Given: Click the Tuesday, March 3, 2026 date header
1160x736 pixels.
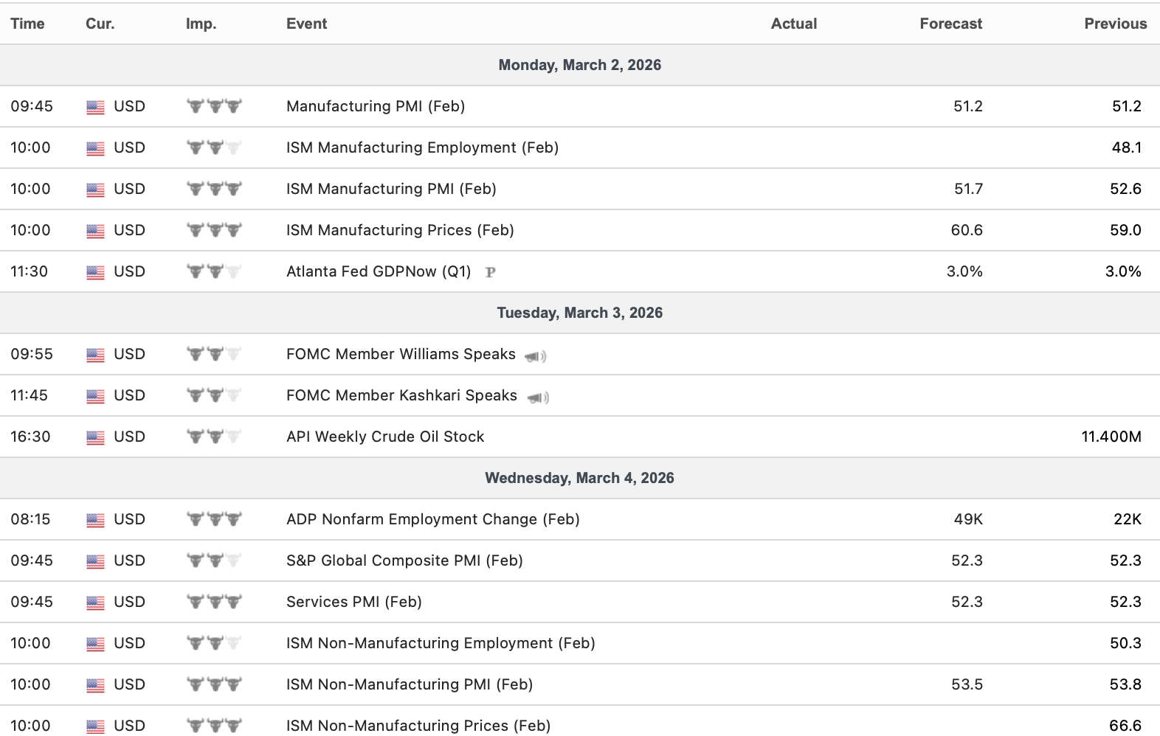Looking at the screenshot, I should pyautogui.click(x=579, y=313).
